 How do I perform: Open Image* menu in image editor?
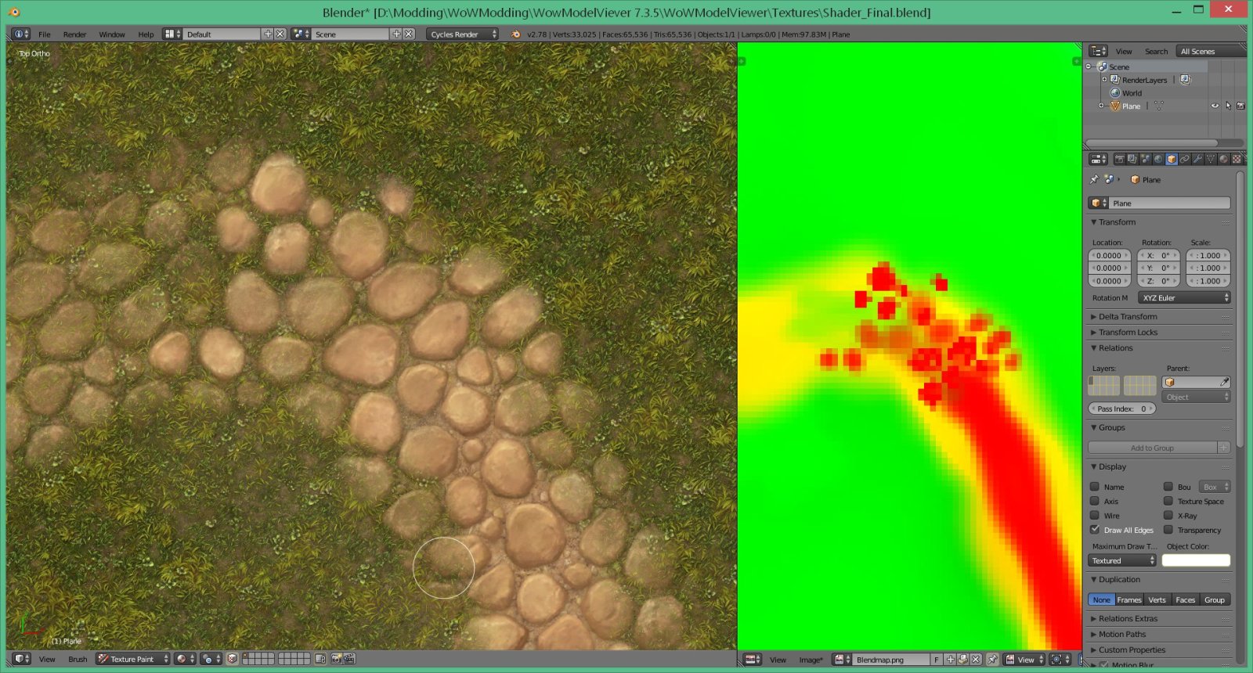(x=811, y=660)
